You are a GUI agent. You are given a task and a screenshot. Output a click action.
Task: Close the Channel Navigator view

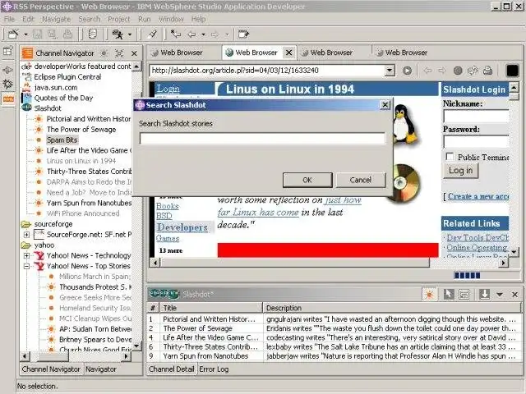pos(134,53)
